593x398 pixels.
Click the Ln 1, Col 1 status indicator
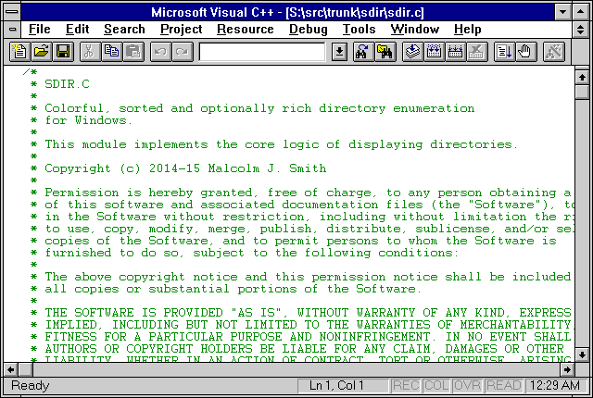pyautogui.click(x=343, y=386)
